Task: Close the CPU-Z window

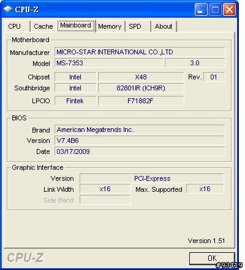Action: coord(229,9)
